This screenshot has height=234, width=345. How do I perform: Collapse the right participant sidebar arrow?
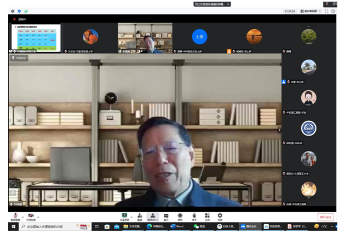point(279,130)
